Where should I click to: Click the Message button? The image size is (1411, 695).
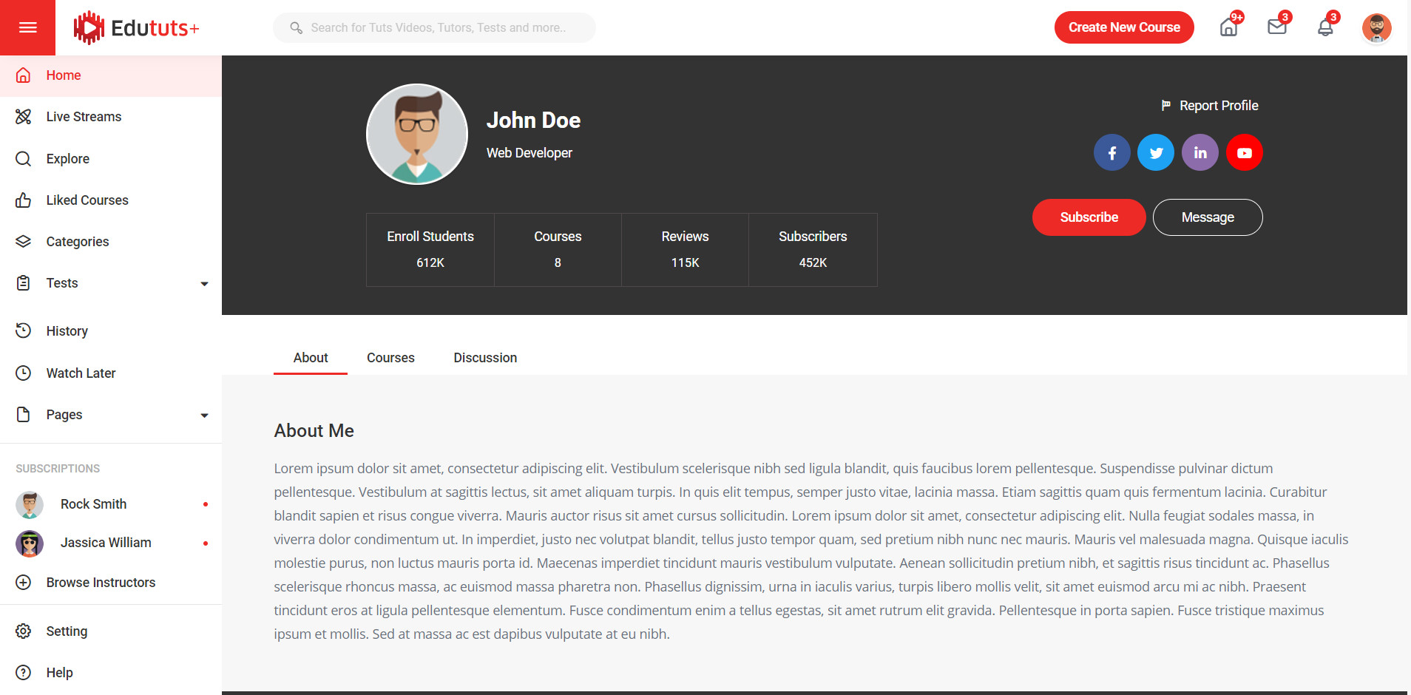[x=1207, y=217]
